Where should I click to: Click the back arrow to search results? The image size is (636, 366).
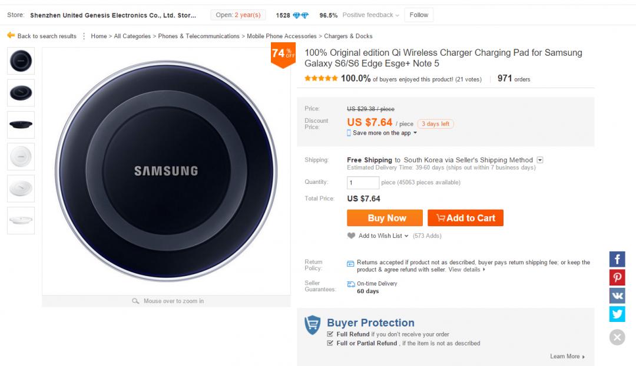click(11, 36)
